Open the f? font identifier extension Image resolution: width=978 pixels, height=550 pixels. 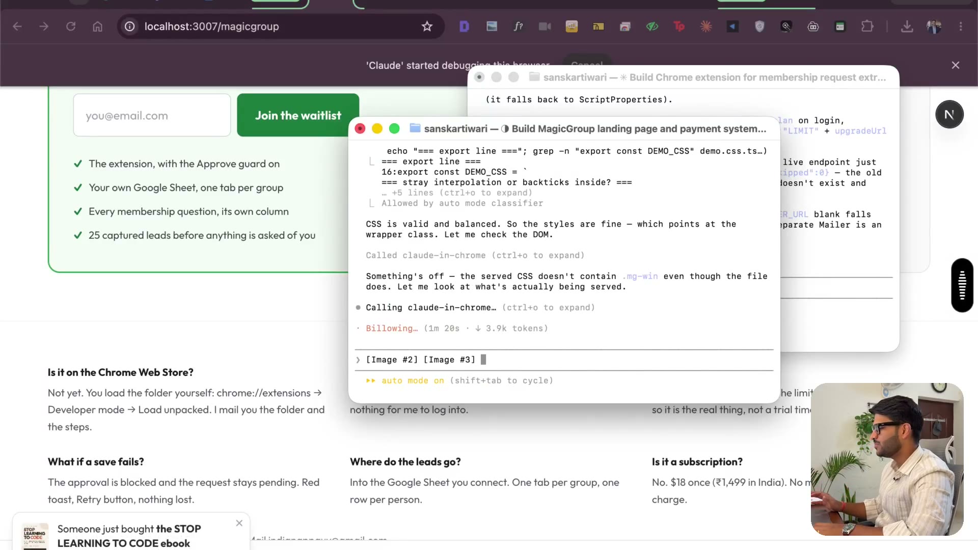518,26
